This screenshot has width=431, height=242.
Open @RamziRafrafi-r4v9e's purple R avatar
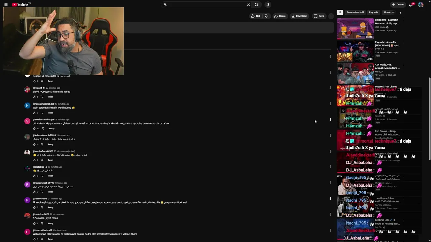[x=27, y=184]
